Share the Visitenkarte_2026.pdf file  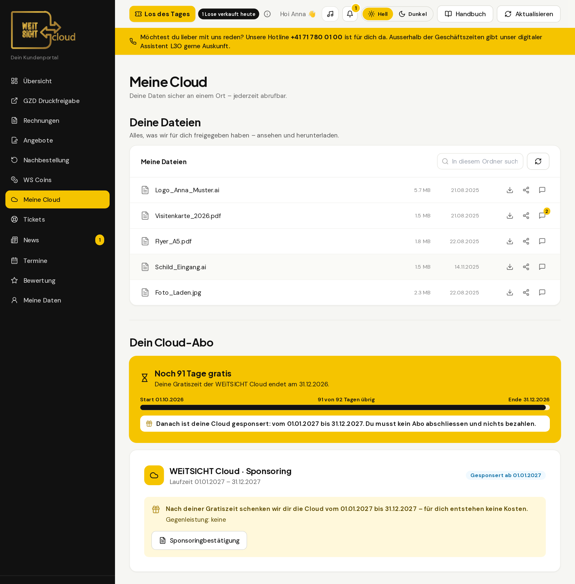526,216
